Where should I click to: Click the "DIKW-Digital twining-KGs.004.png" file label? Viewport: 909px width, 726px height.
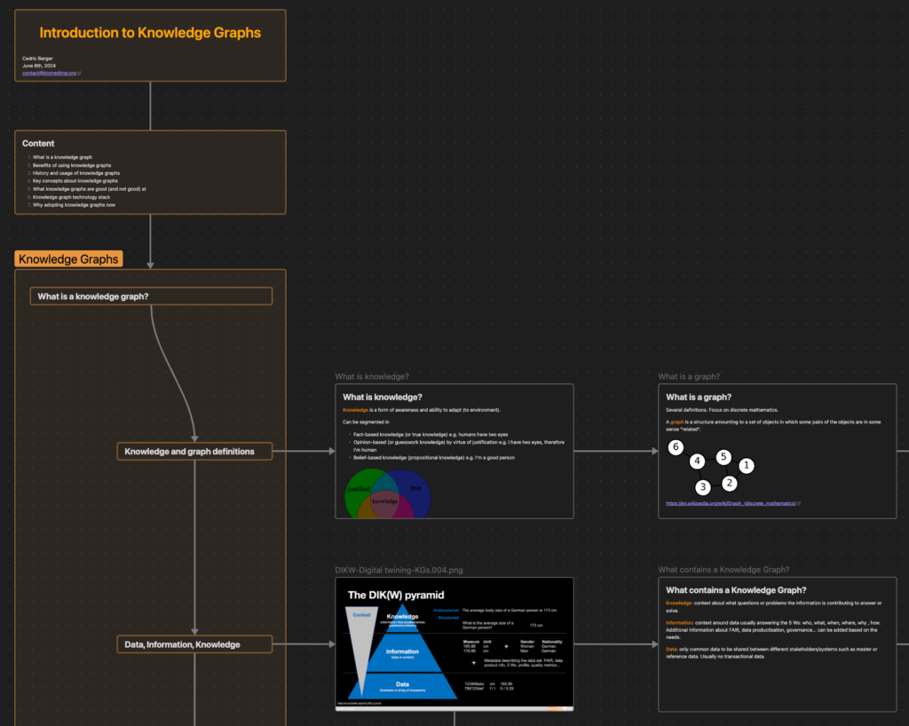[399, 570]
